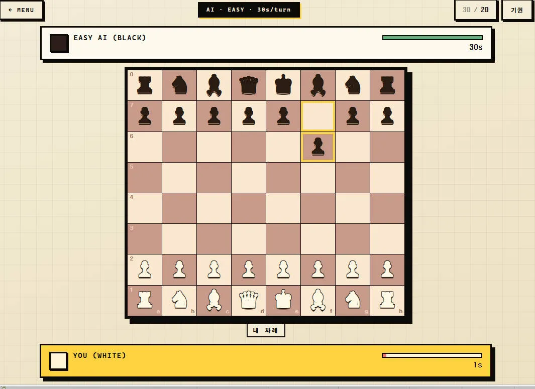
Task: Select the white queen on d1
Action: tap(248, 300)
